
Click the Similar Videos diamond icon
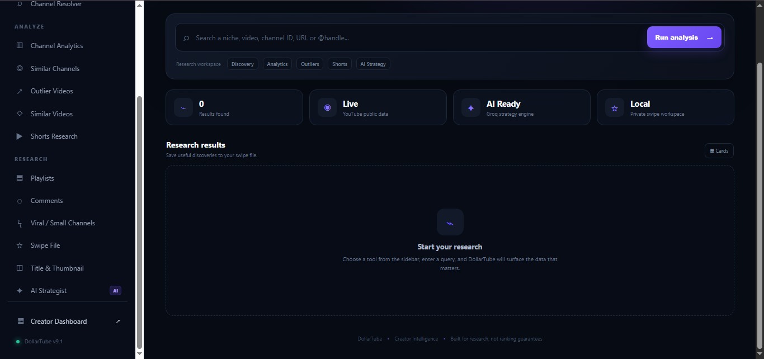(x=20, y=114)
